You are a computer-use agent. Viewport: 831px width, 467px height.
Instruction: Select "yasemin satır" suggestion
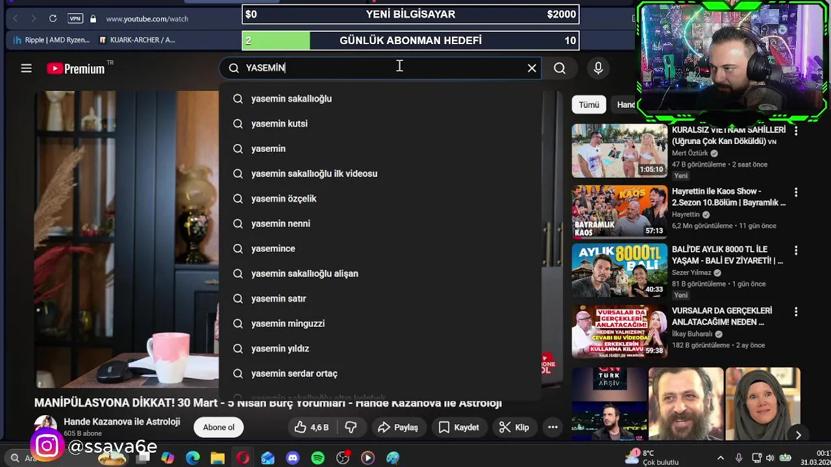pos(380,298)
